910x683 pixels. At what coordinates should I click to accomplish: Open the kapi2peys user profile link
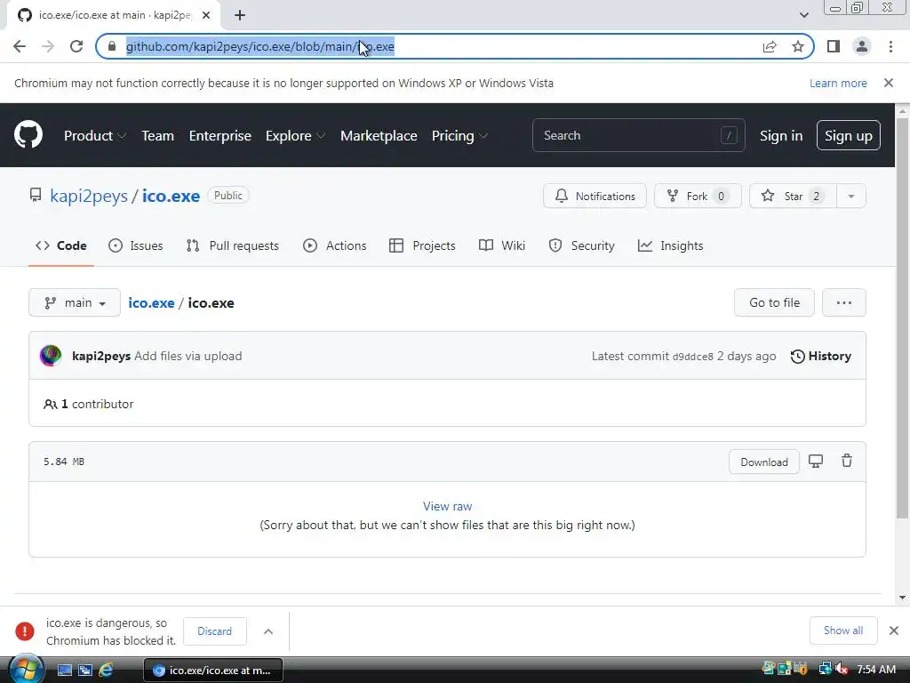(x=89, y=196)
